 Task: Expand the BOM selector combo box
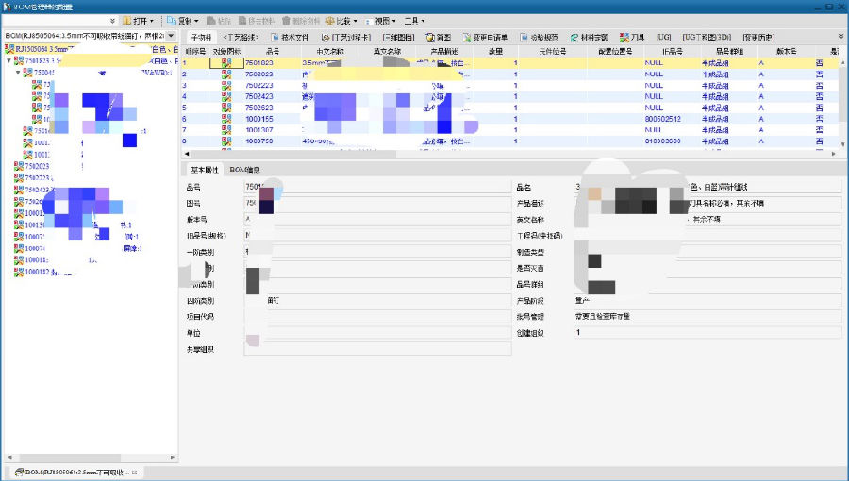point(171,36)
